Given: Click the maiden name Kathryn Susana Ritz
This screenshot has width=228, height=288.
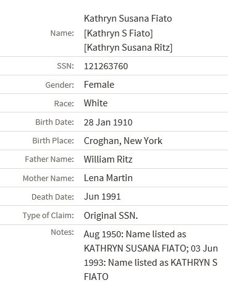Looking at the screenshot, I should 128,48.
